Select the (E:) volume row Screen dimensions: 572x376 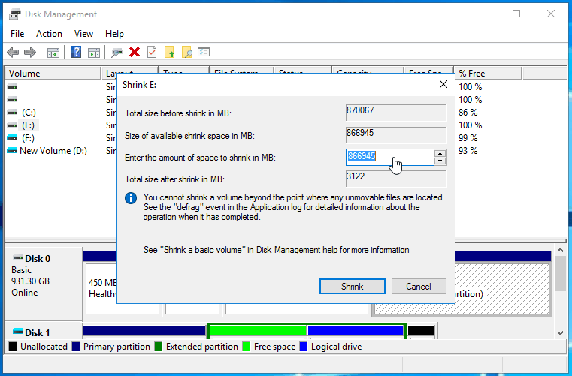pyautogui.click(x=28, y=125)
